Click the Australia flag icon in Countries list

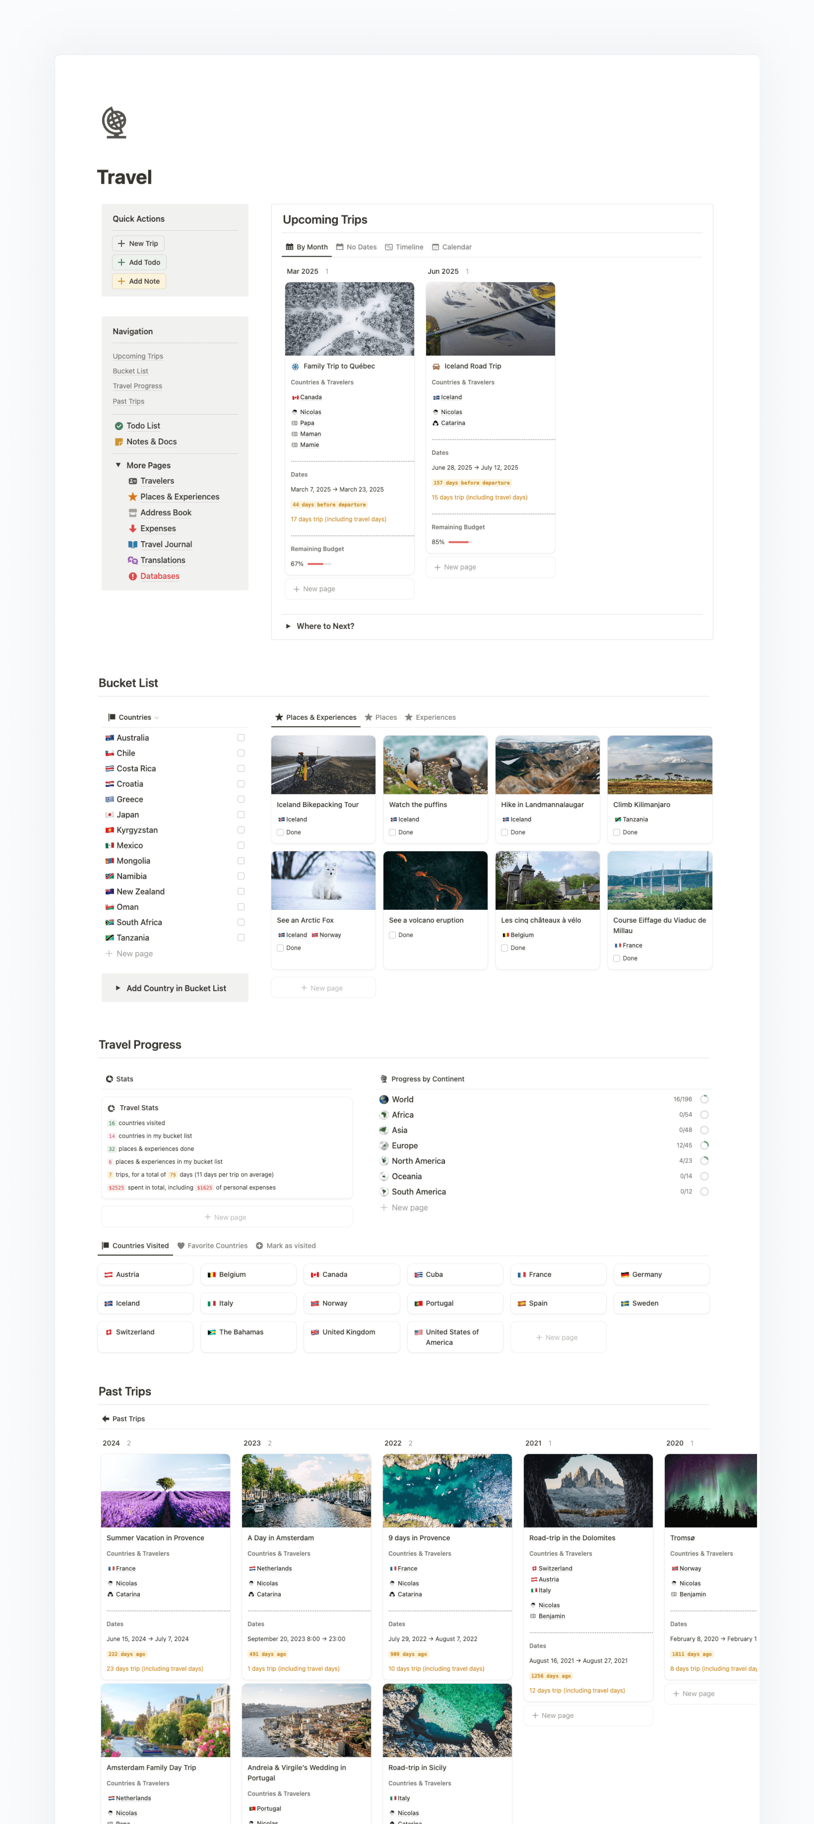tap(110, 738)
